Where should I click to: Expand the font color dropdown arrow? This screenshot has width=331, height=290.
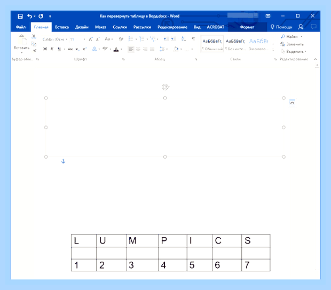tap(122, 49)
